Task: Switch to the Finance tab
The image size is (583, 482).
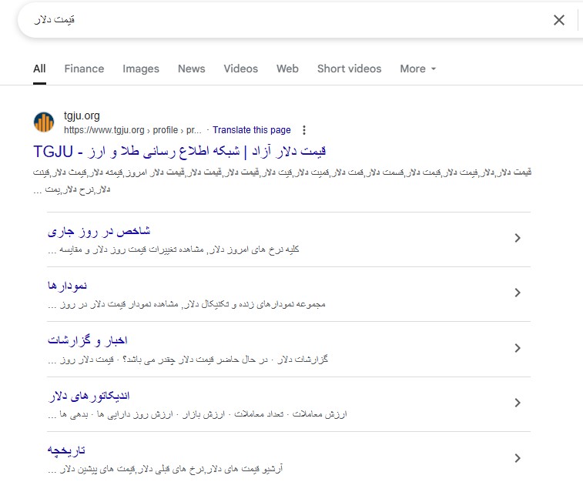Action: (84, 69)
